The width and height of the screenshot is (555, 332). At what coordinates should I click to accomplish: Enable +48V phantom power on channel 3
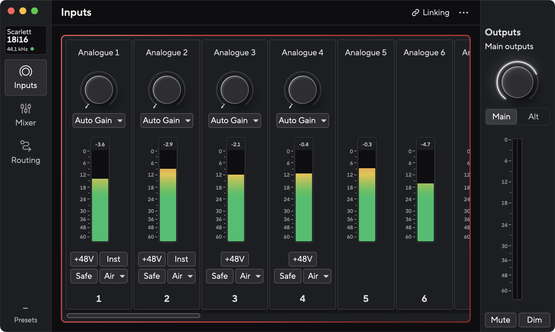(x=235, y=259)
